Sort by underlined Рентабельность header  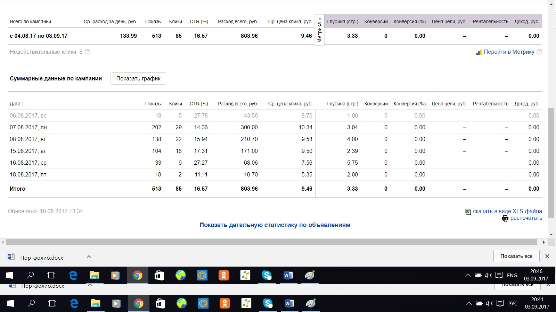(490, 104)
